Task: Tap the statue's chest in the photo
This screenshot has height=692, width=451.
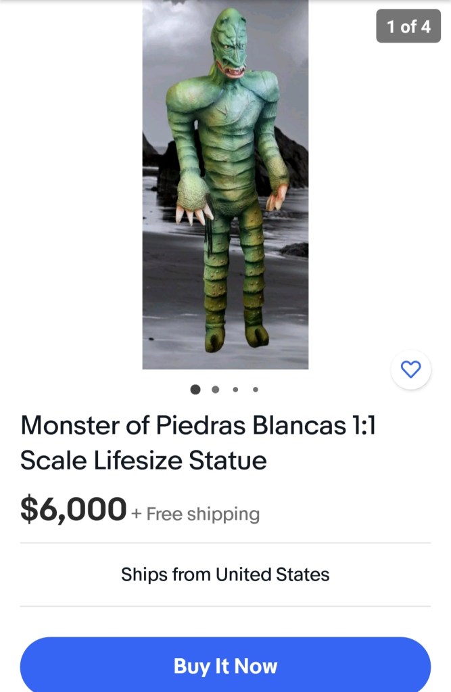Action: pos(227,115)
